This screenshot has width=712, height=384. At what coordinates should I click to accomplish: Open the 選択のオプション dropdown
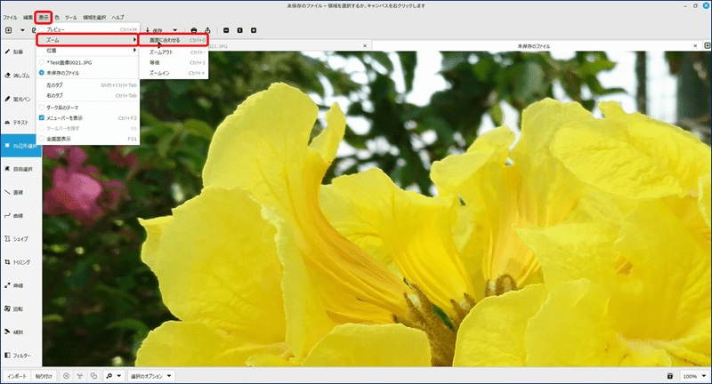coord(151,376)
